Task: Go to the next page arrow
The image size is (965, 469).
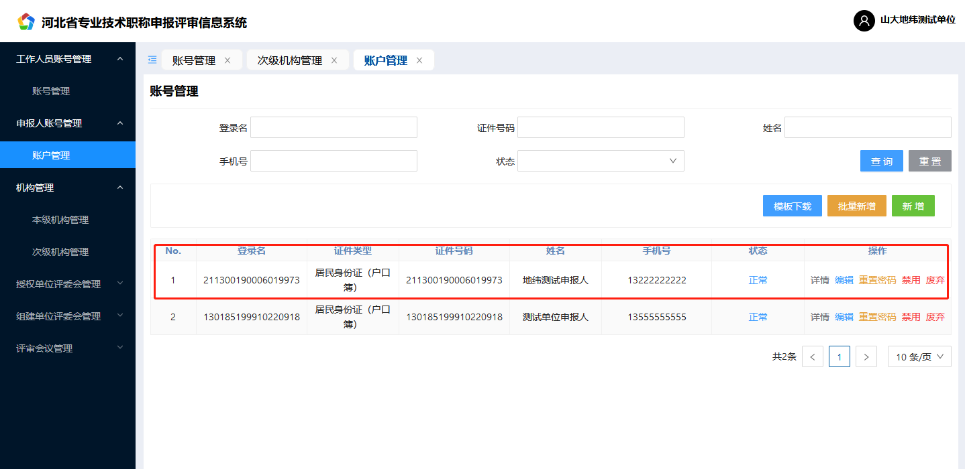Action: [866, 357]
